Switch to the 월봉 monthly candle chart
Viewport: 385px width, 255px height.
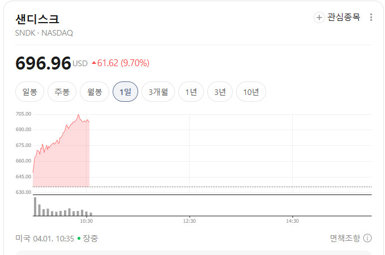(95, 92)
